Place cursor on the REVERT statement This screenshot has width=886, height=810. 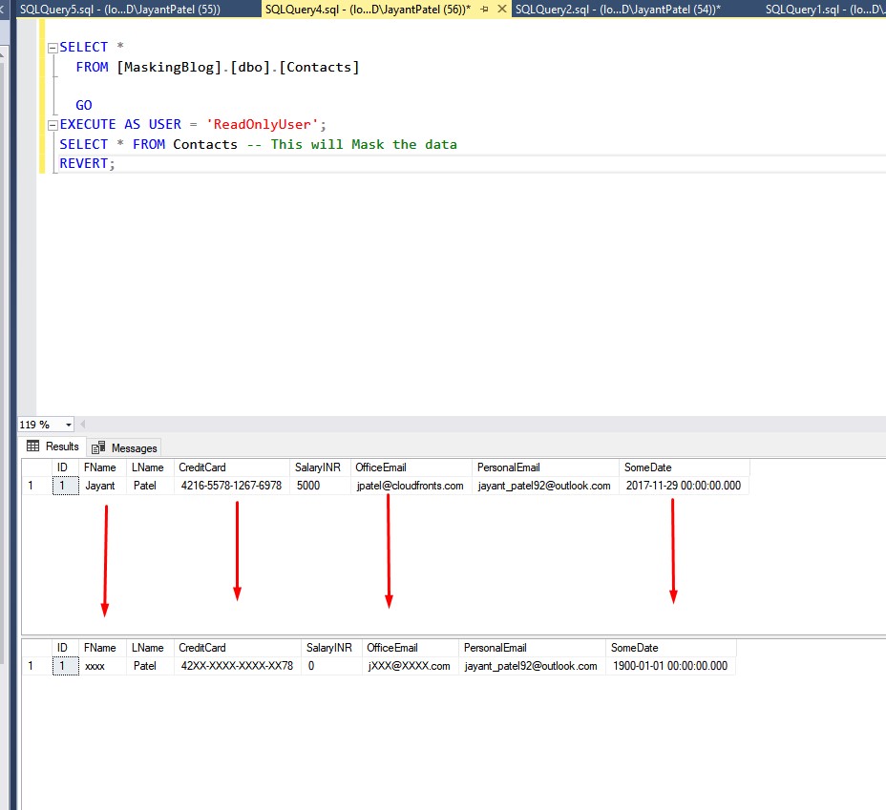pos(87,164)
